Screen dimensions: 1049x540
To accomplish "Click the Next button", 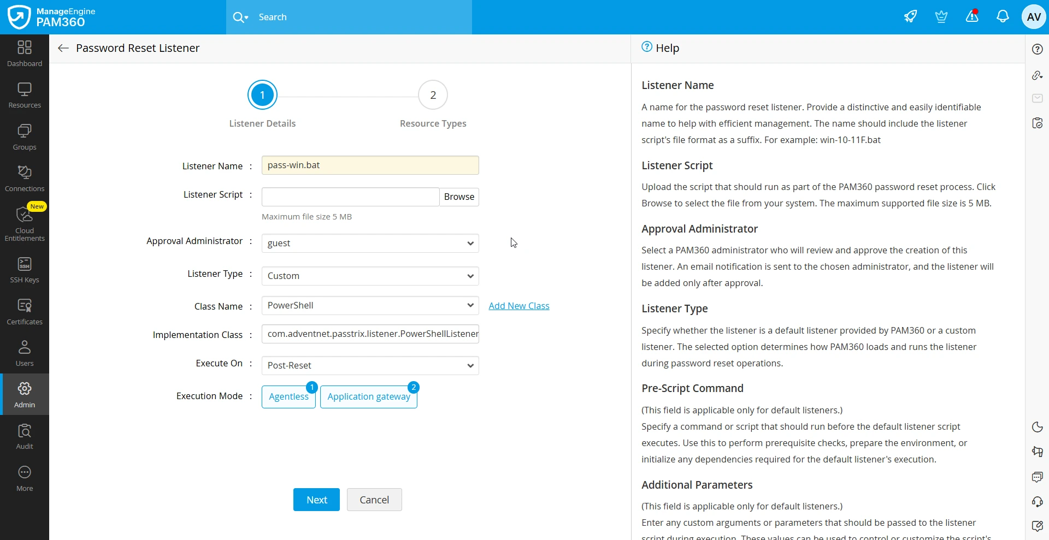I will pyautogui.click(x=316, y=500).
